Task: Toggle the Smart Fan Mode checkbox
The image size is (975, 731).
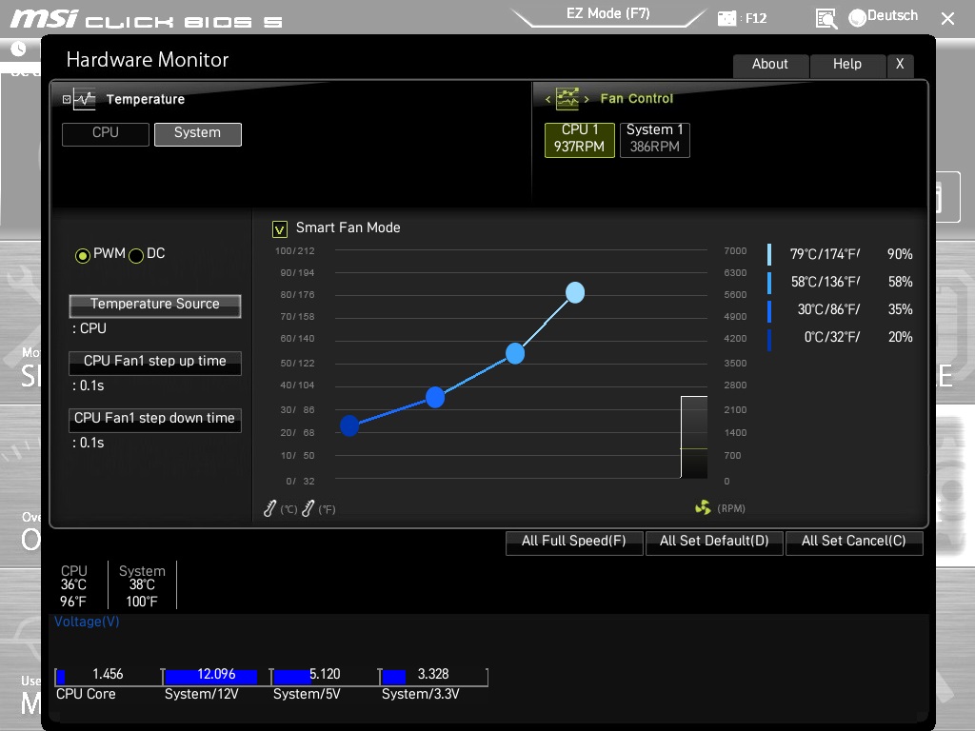Action: click(x=280, y=229)
